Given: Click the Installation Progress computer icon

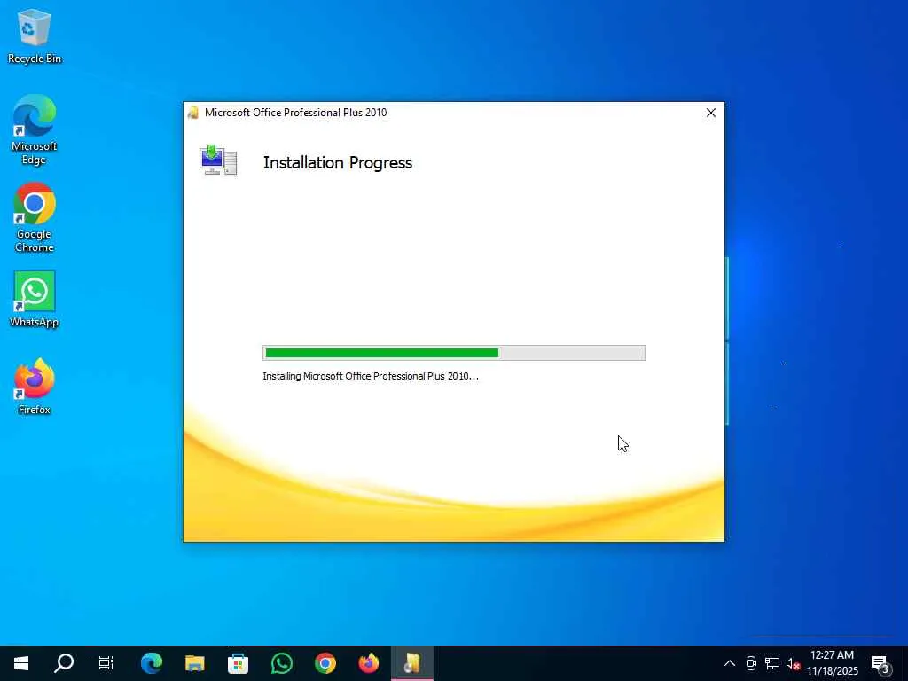Looking at the screenshot, I should point(218,160).
